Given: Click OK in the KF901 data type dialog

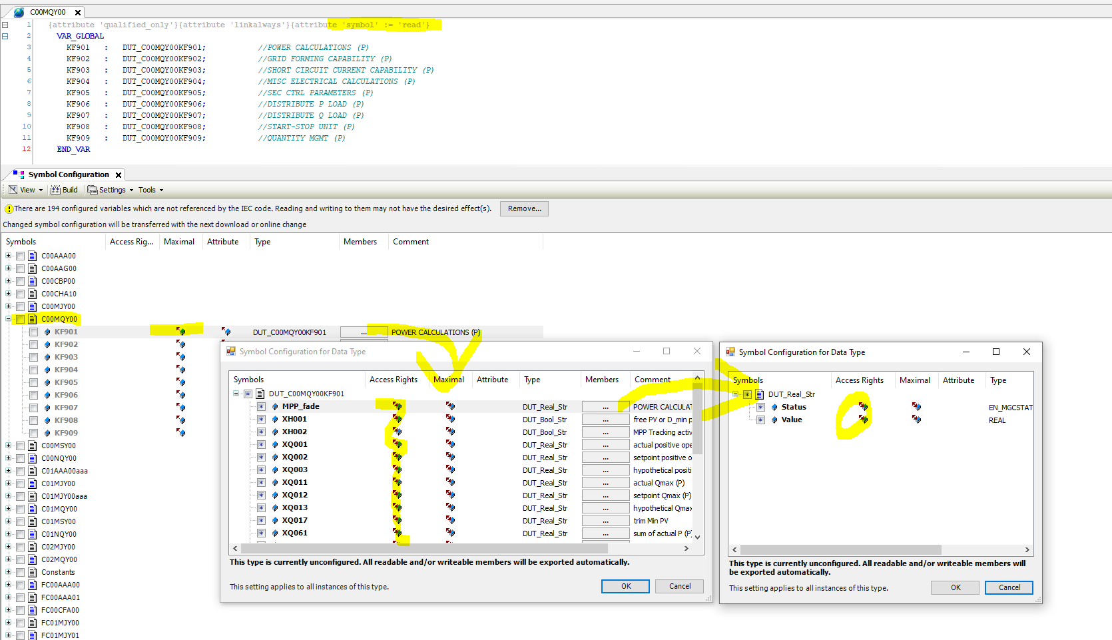Looking at the screenshot, I should pyautogui.click(x=626, y=586).
